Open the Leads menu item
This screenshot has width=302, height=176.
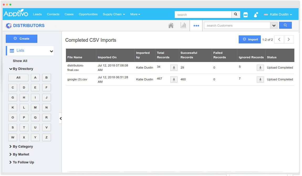37,14
